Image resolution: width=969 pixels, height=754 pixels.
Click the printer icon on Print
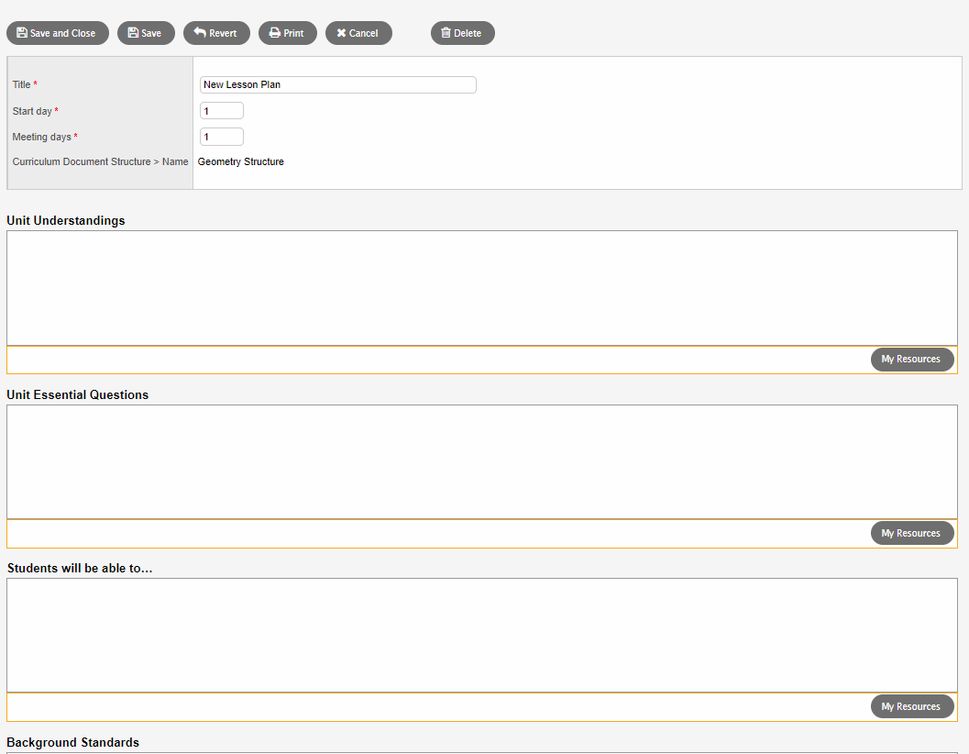tap(274, 33)
